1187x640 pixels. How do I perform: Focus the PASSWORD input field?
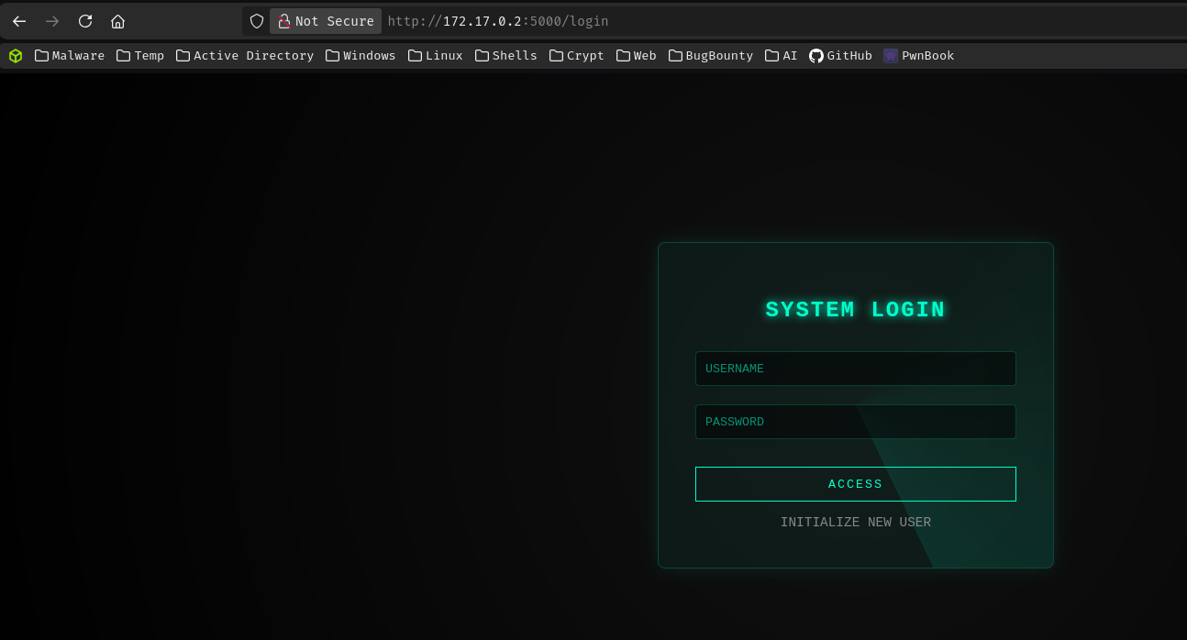click(x=855, y=422)
